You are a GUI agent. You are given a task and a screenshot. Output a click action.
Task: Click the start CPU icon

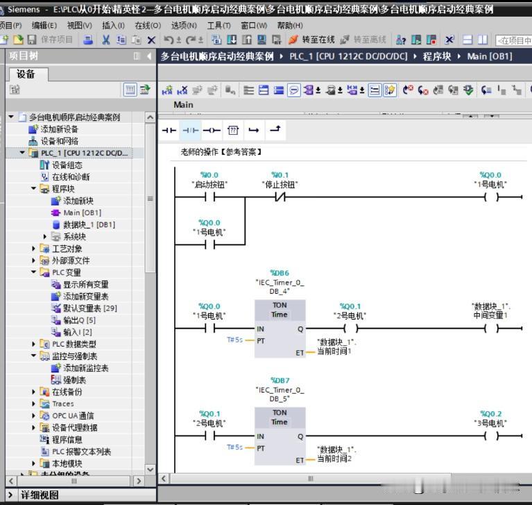[416, 40]
